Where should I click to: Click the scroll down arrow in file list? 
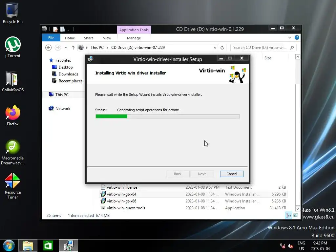click(x=298, y=208)
